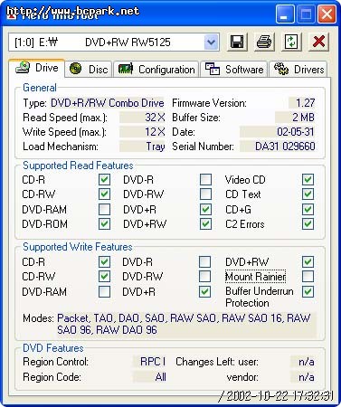Toggle CD-RW read feature checkbox
The width and height of the screenshot is (341, 407).
pos(104,194)
